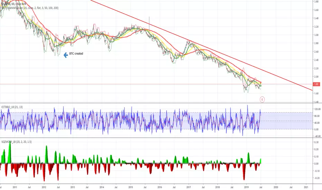The image size is (322, 190).
Task: Click the 2013 label on the time axis
Action: pos(73,187)
